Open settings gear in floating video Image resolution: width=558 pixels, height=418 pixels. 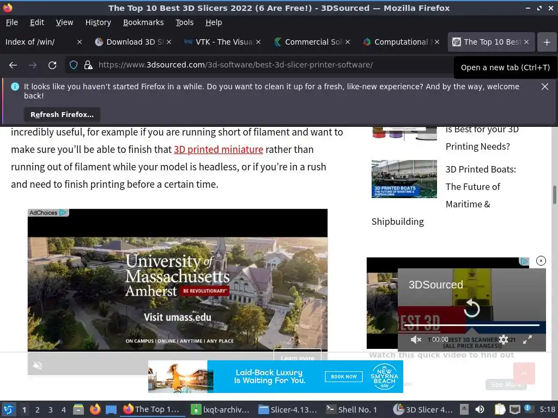pyautogui.click(x=503, y=340)
